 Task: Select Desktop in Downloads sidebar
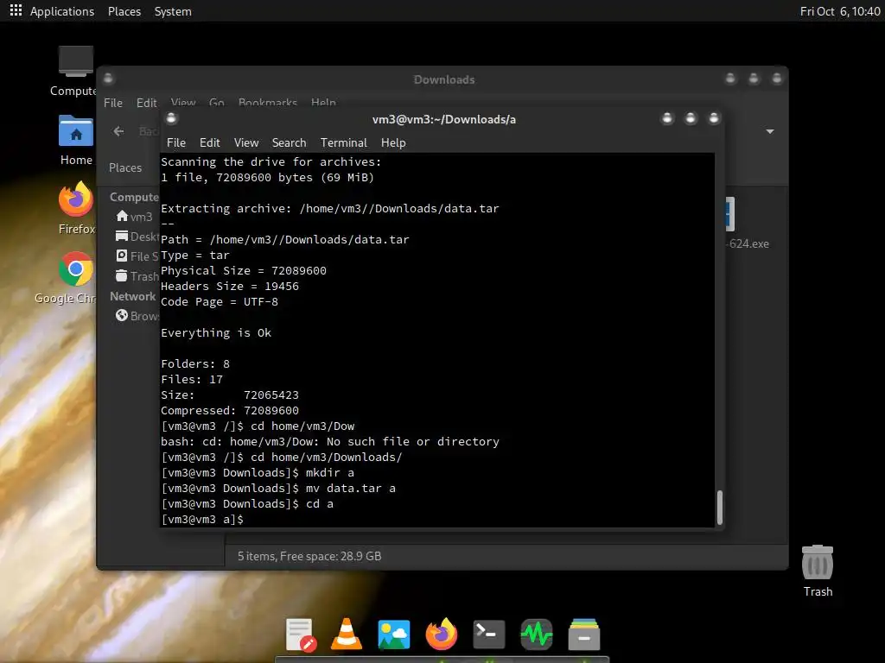[x=137, y=237]
